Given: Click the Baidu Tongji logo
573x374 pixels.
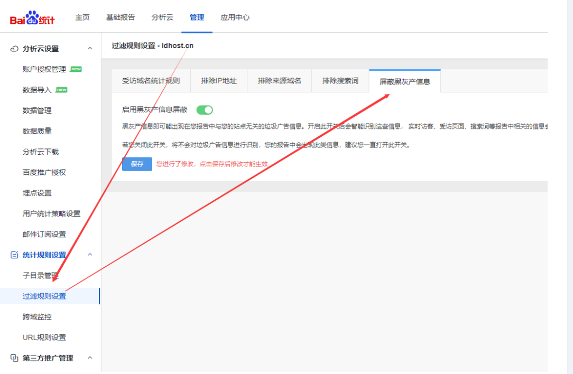Looking at the screenshot, I should pyautogui.click(x=32, y=18).
